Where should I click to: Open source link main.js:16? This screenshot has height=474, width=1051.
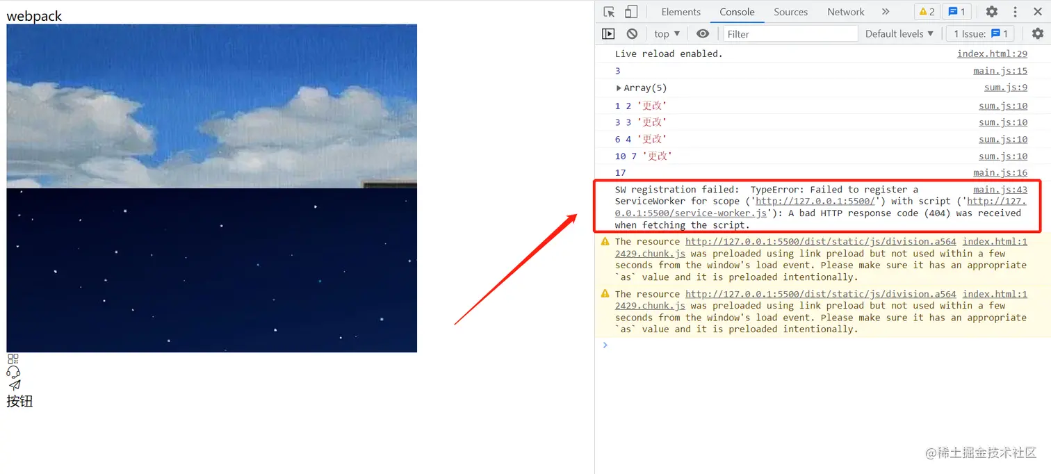[1000, 172]
